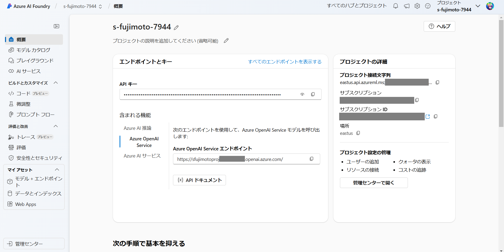
Task: Open Web Apps in the sidebar
Action: coord(34,204)
